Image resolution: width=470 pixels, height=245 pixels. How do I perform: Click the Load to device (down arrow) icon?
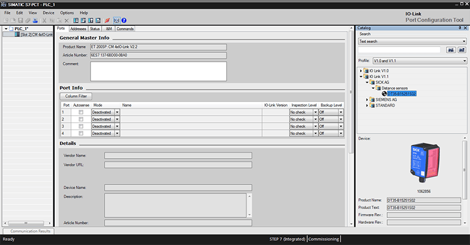(x=76, y=21)
